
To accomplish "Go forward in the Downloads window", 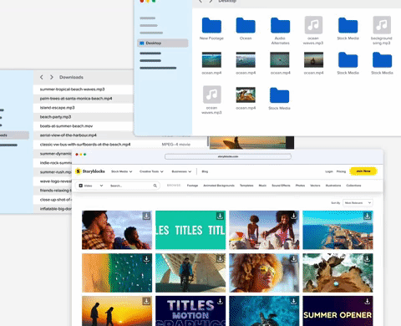I will tap(52, 77).
